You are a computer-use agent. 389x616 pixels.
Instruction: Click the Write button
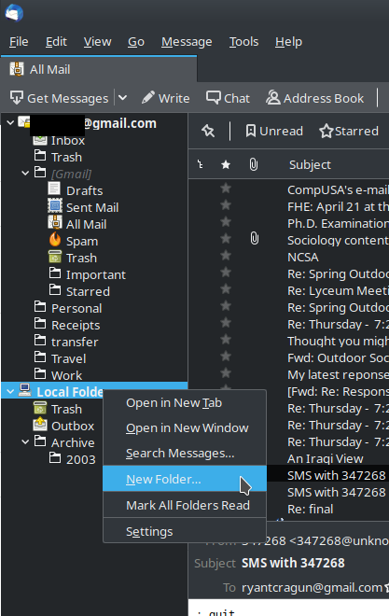click(x=166, y=98)
